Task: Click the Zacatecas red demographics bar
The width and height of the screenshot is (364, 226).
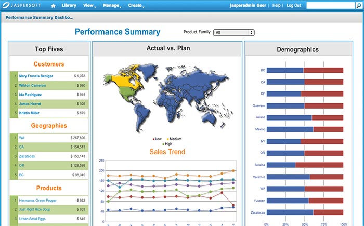Action: [x=328, y=212]
